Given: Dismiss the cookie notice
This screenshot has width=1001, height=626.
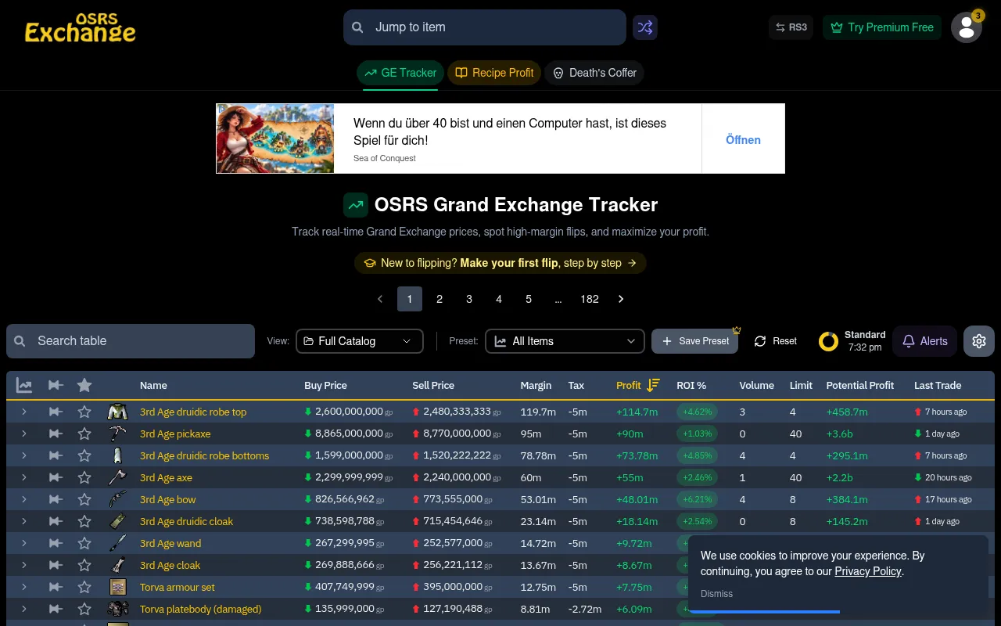Looking at the screenshot, I should 716,594.
